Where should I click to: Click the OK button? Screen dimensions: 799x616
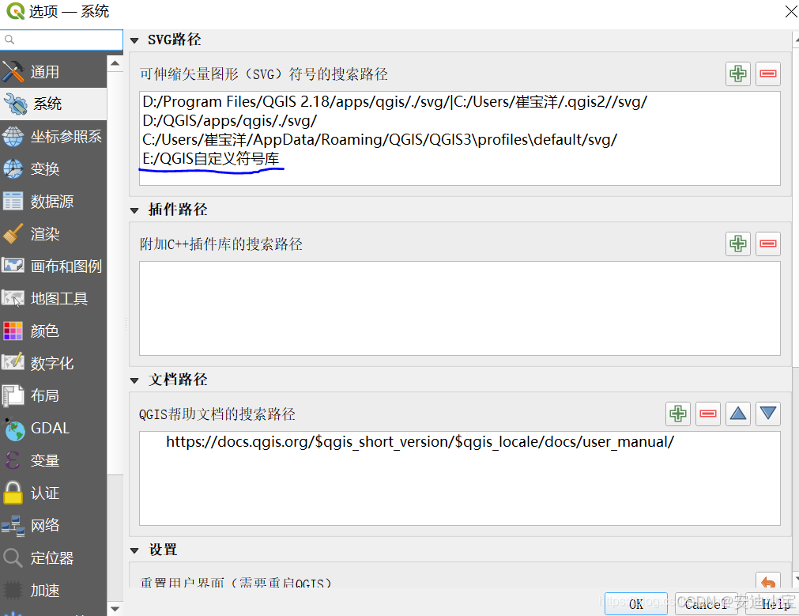636,604
